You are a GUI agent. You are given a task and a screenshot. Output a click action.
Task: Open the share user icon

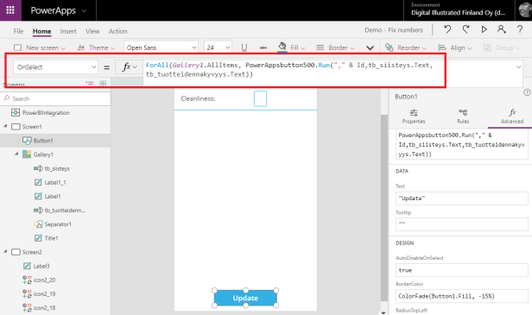(502, 29)
